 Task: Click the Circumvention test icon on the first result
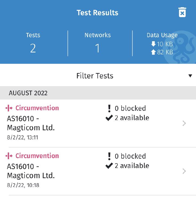click(8, 108)
